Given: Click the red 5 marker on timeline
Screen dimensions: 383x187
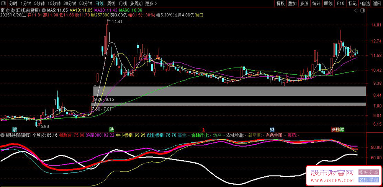Looking at the screenshot, I should [203, 130].
